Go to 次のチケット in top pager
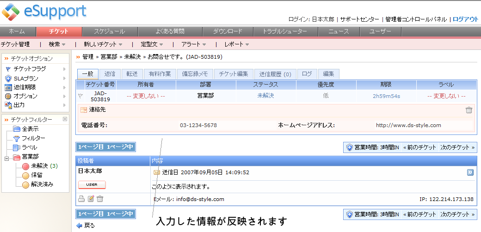This screenshot has height=232, width=481. (x=458, y=147)
